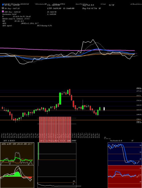This screenshot has width=142, height=188.
Task: Click the white 30 Day EMA legend swatch
Action: point(3,8)
